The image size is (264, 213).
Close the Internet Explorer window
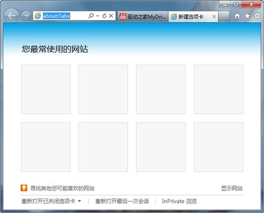tap(251, 4)
